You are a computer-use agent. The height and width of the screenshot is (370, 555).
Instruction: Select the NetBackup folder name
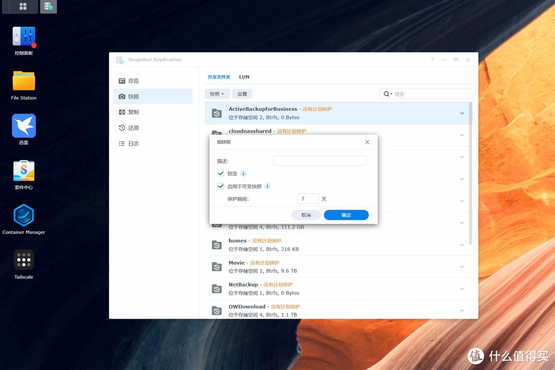[243, 285]
